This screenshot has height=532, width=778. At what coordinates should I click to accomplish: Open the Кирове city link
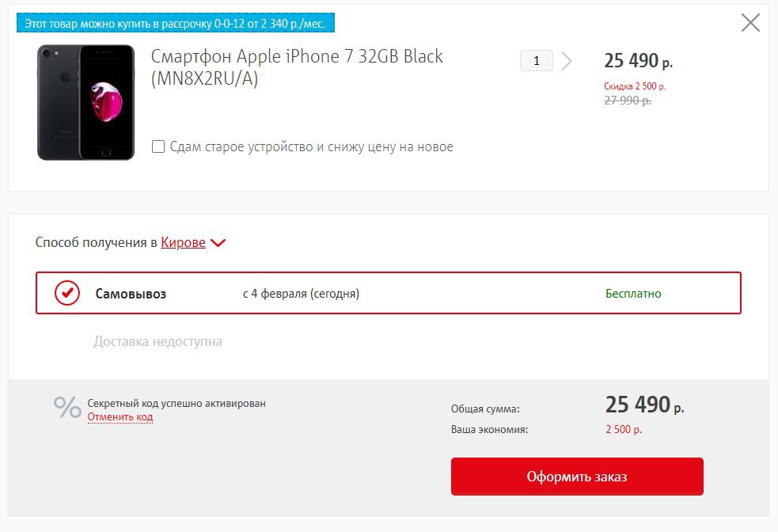183,243
